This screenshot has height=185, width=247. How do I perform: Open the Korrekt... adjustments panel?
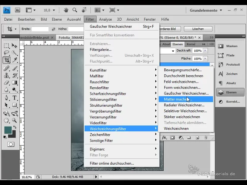(x=230, y=102)
